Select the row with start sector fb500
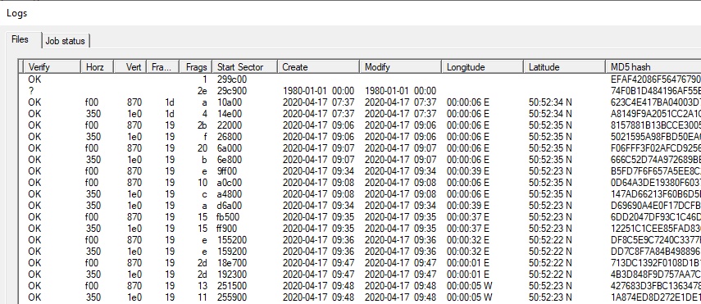This screenshot has width=701, height=304. point(360,217)
